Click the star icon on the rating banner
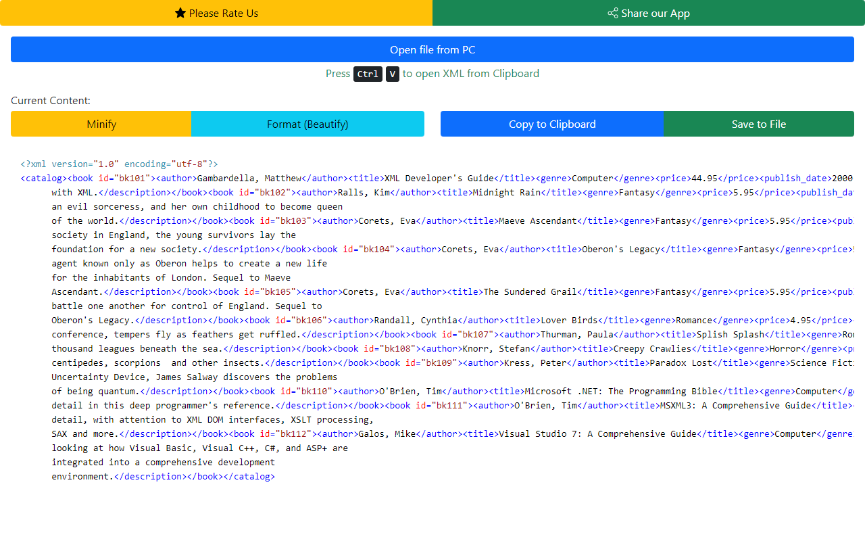865x541 pixels. [x=180, y=12]
